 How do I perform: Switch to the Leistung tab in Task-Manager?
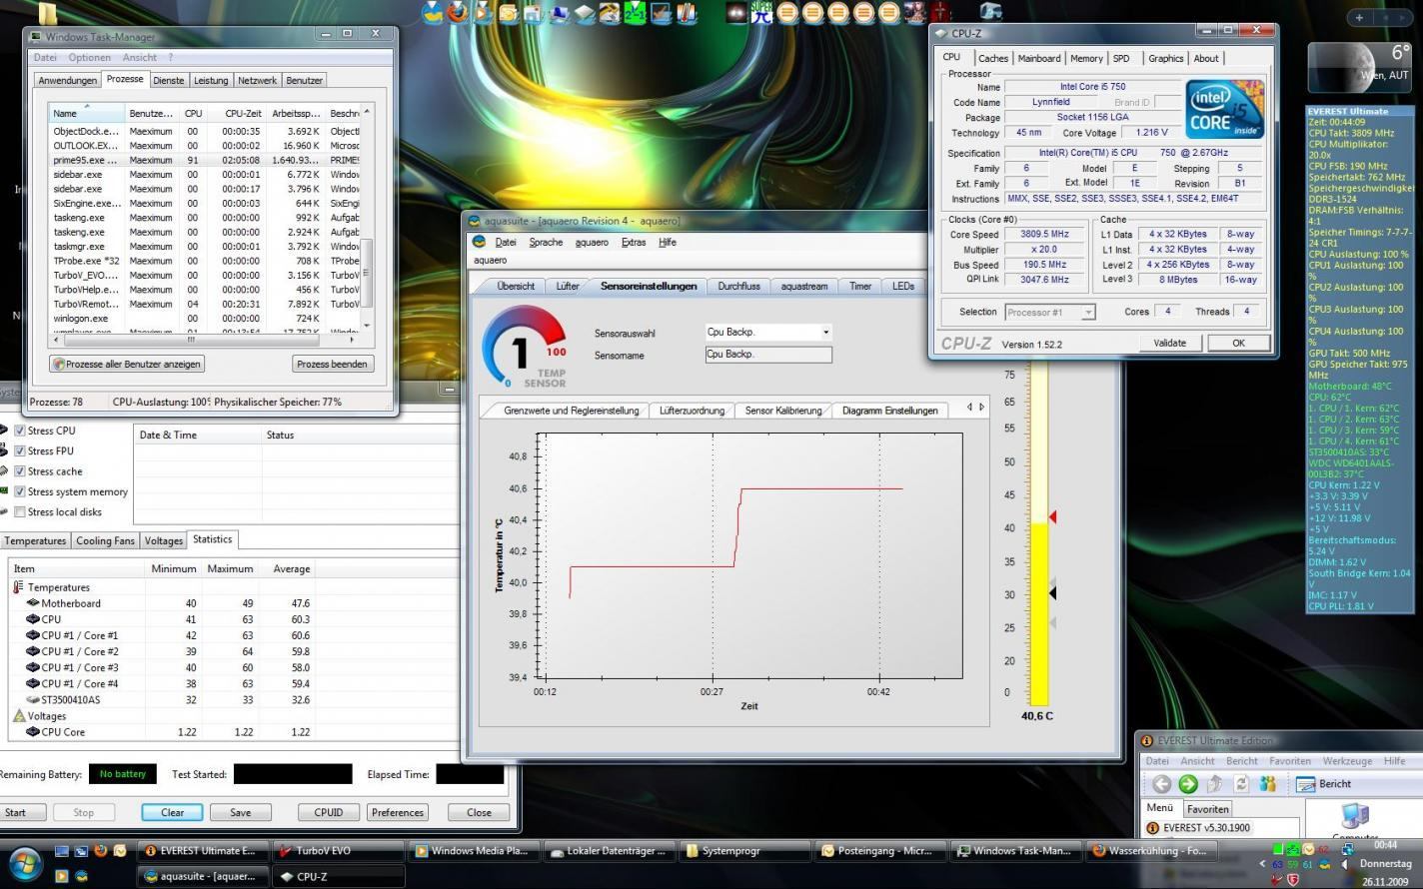tap(210, 81)
